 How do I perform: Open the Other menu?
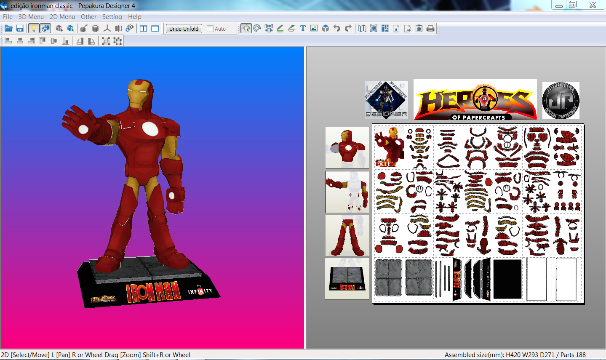pyautogui.click(x=88, y=17)
